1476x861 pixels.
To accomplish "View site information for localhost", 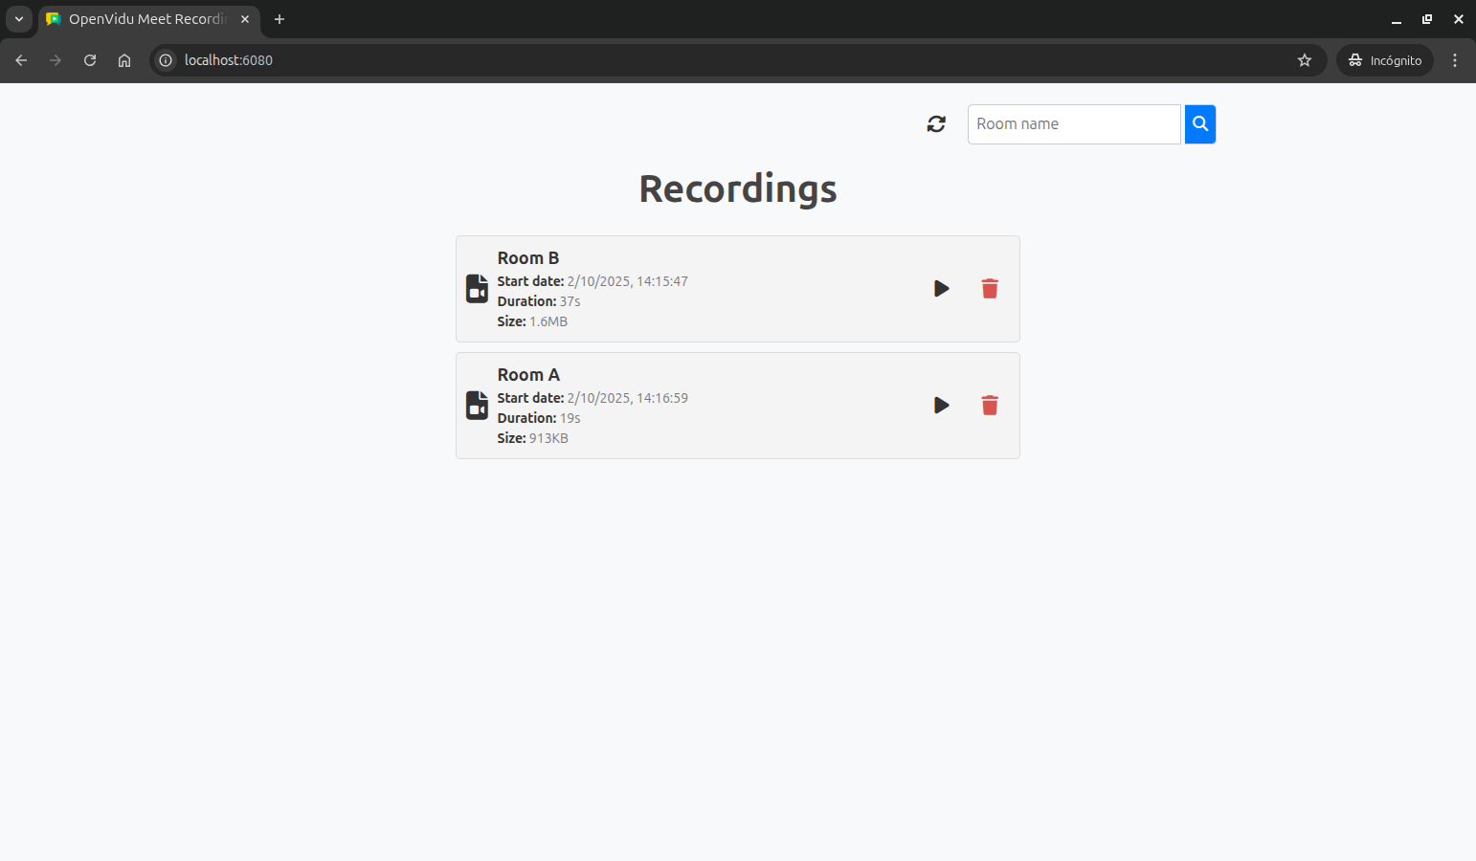I will [x=166, y=60].
